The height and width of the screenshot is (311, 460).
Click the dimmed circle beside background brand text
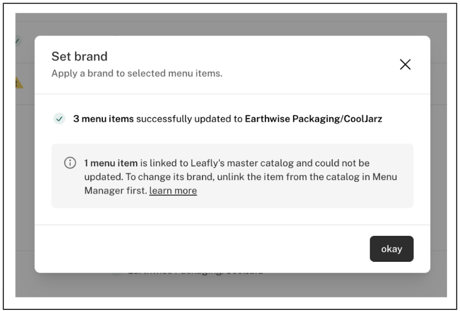click(x=116, y=273)
